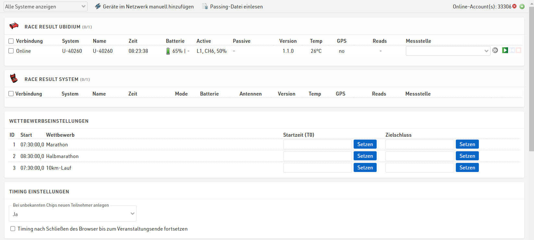Remove online account 33306 with red X
The height and width of the screenshot is (240, 534).
click(515, 6)
